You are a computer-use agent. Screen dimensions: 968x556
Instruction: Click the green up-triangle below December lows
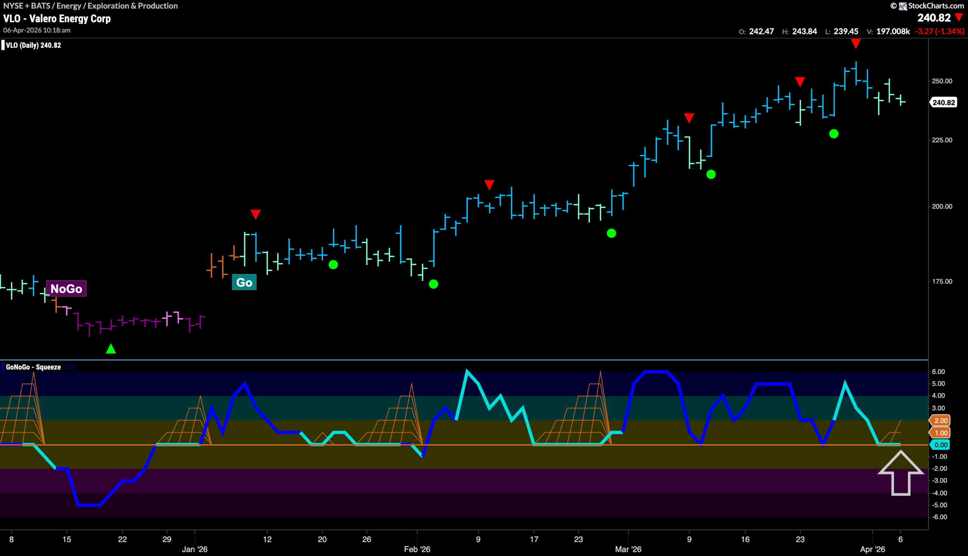[x=111, y=348]
